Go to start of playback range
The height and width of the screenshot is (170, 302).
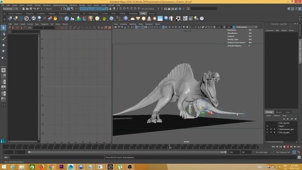pos(273,147)
